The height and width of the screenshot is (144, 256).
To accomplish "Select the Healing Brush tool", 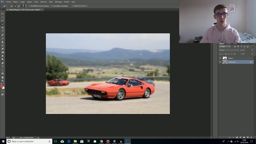I will 2,35.
